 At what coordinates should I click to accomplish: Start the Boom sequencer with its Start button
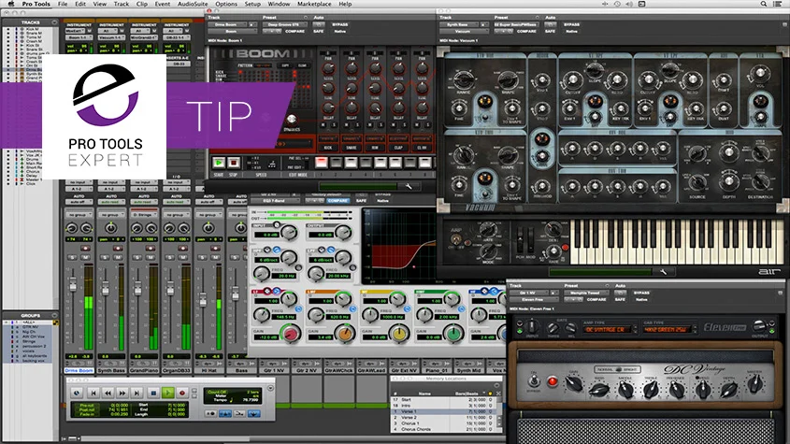click(219, 163)
